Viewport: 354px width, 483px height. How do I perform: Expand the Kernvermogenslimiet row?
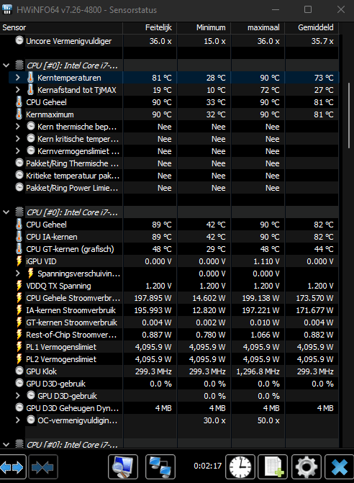[17, 151]
